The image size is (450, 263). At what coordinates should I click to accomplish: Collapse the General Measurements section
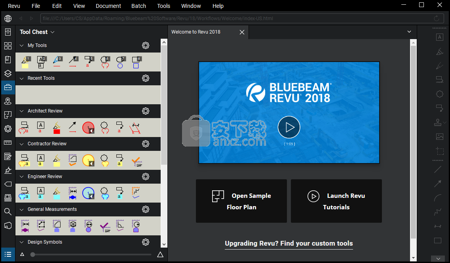point(21,209)
